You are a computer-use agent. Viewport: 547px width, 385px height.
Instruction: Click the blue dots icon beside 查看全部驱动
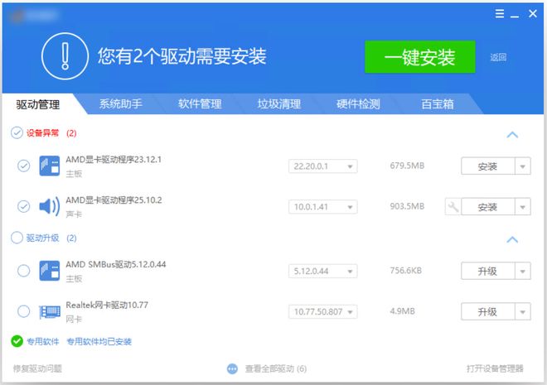(x=232, y=368)
